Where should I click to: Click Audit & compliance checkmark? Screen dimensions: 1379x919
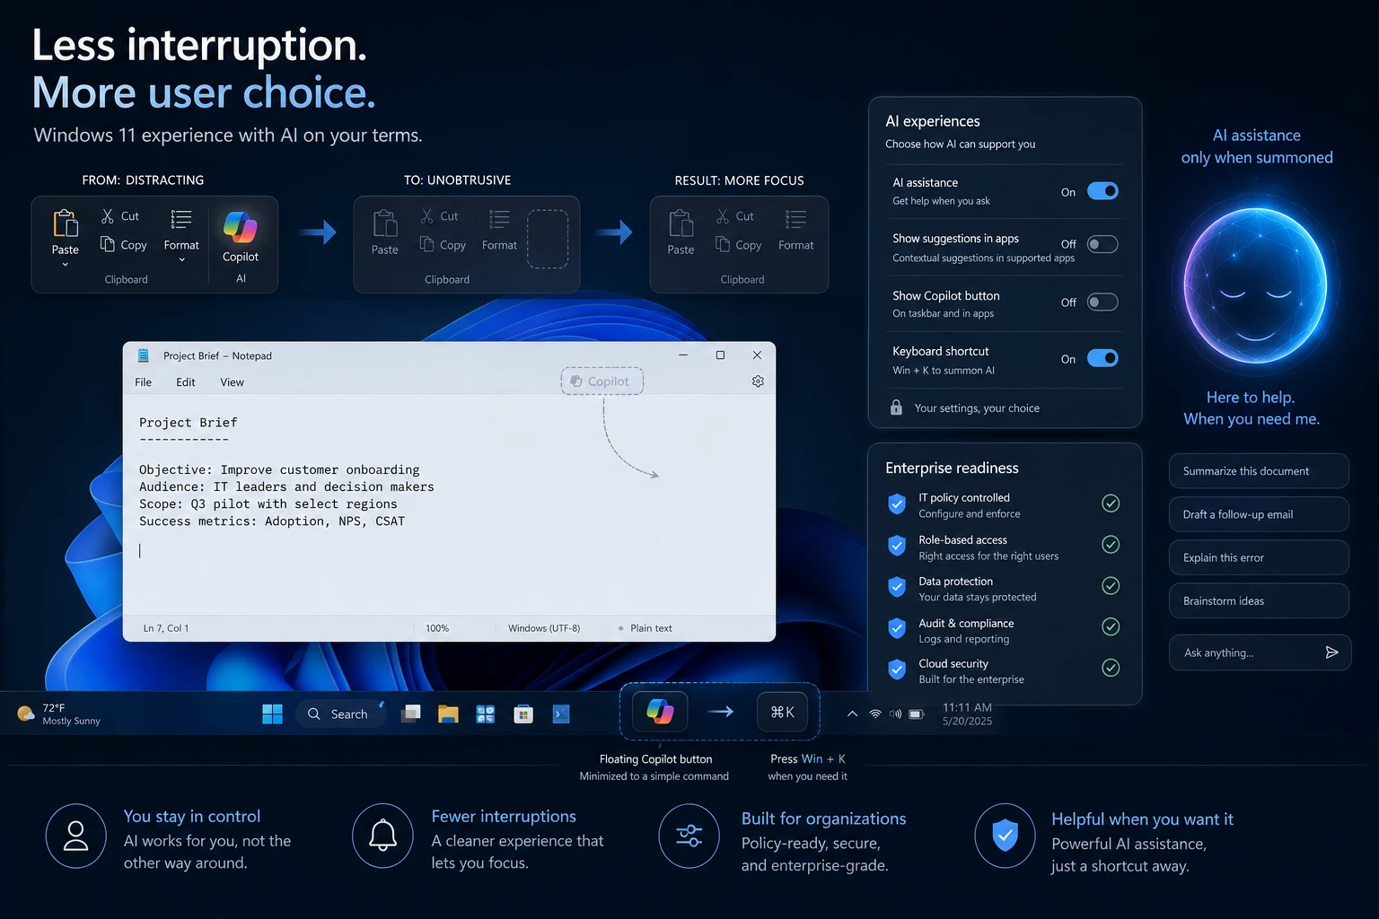click(1111, 626)
